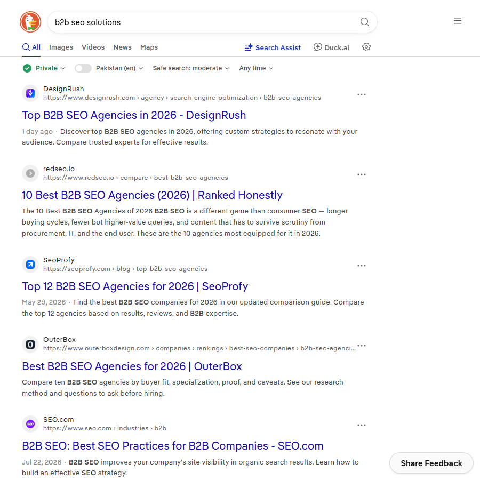The height and width of the screenshot is (480, 480).
Task: Click the redseo.io favicon
Action: coord(30,173)
